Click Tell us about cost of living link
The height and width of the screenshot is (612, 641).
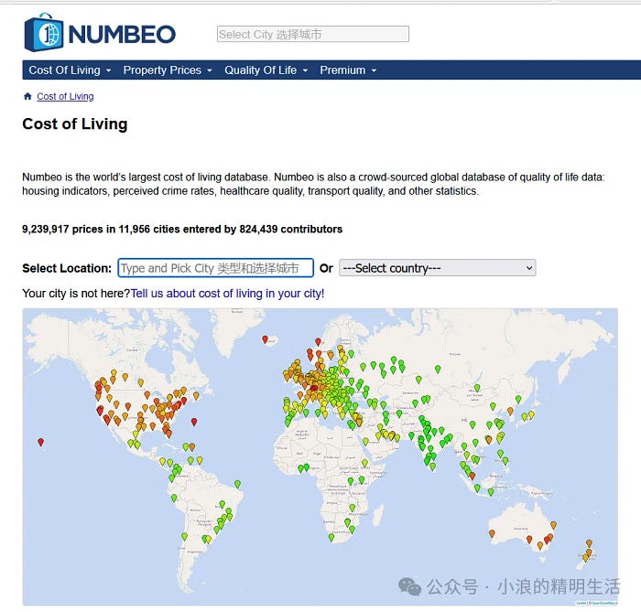click(x=227, y=294)
